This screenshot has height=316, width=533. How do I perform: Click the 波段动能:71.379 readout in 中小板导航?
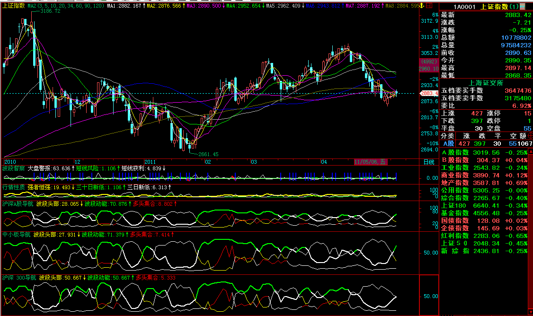(x=105, y=235)
